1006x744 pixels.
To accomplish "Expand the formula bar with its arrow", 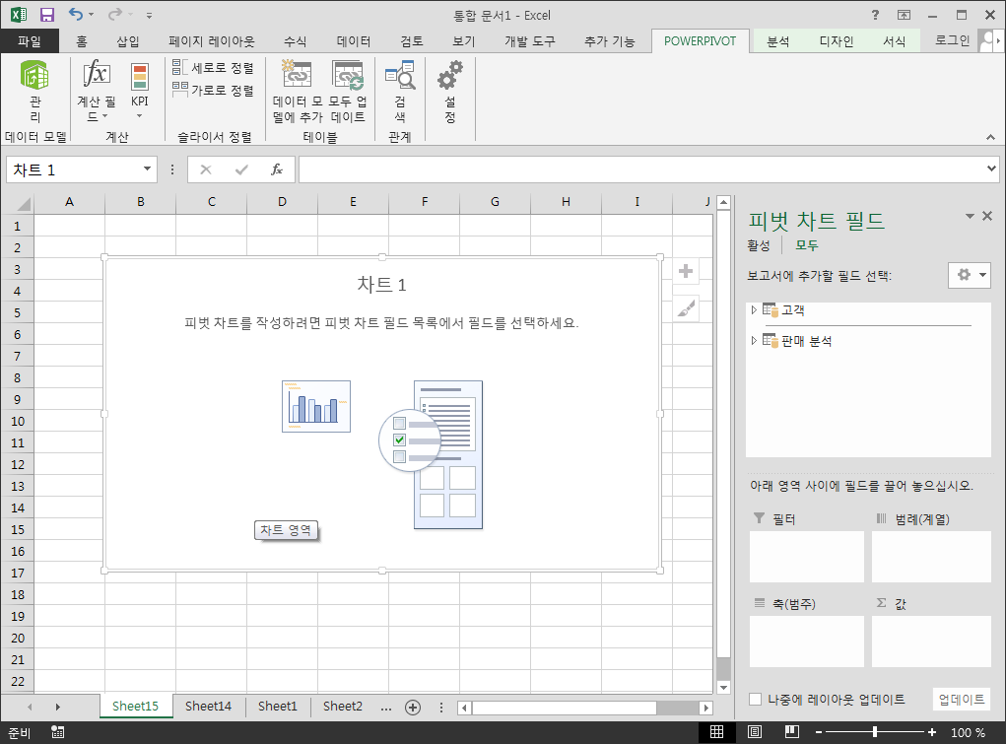I will [x=991, y=169].
